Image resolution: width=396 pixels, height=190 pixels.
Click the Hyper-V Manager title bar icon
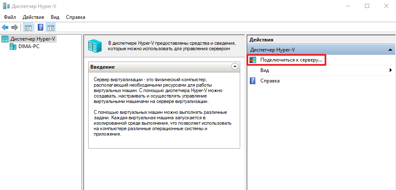coord(5,6)
